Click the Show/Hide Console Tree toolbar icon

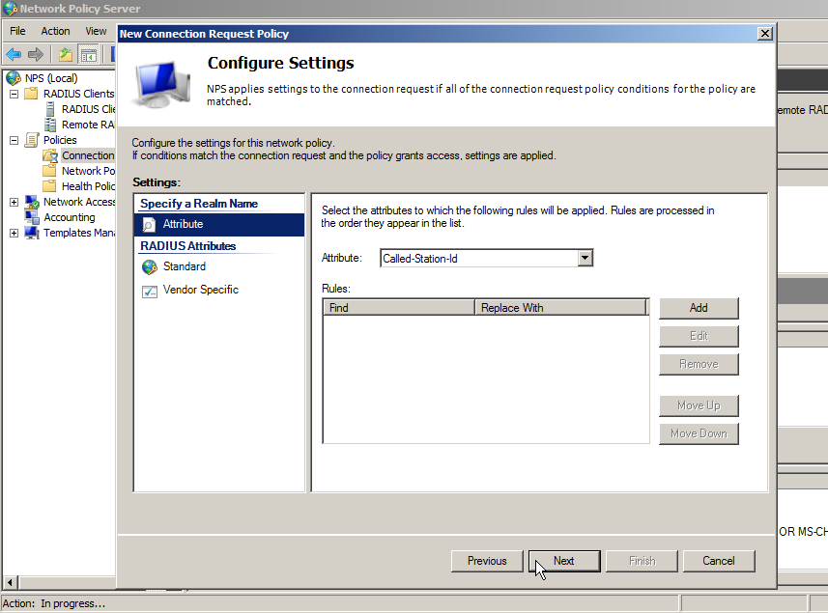[89, 54]
